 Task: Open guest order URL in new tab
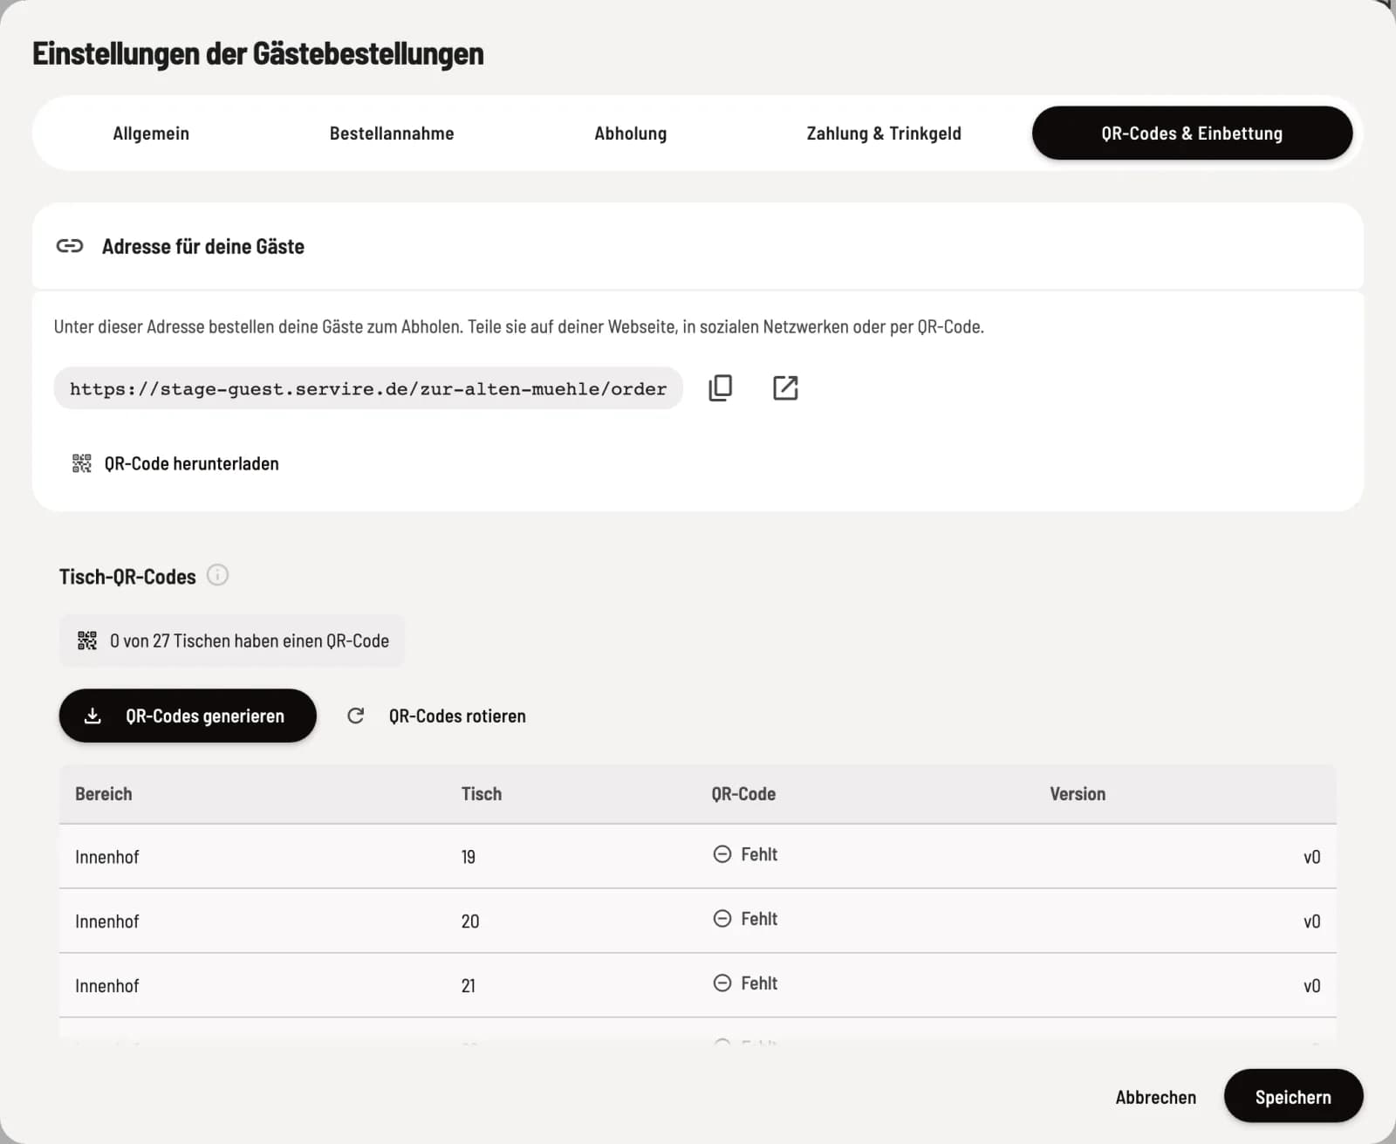[x=785, y=387]
